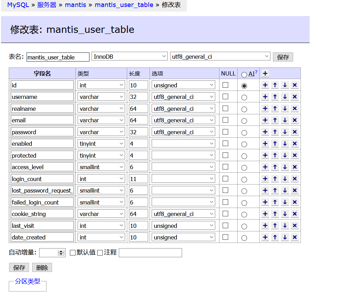This screenshot has height=295, width=340.
Task: Select auto increment radio for username
Action: coord(244,98)
